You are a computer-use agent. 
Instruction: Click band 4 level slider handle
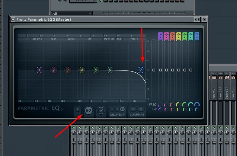[179, 70]
